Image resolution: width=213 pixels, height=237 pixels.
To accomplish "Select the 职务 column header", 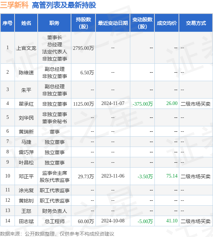I will coord(54,23).
